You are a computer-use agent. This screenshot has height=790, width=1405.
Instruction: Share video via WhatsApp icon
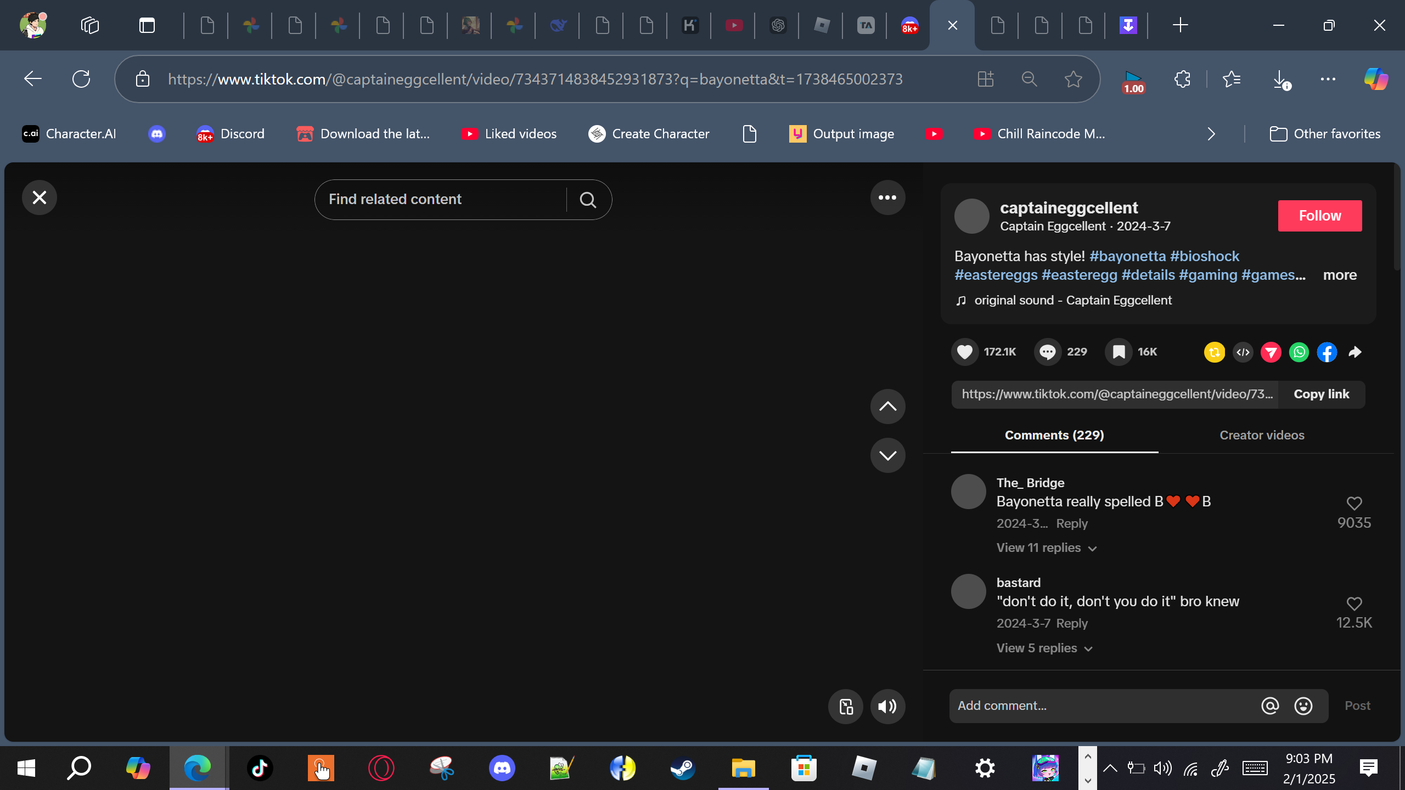coord(1299,352)
